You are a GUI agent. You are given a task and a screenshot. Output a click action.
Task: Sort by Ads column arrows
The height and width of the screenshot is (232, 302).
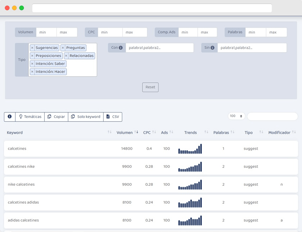(171, 132)
